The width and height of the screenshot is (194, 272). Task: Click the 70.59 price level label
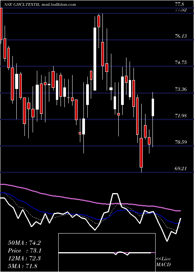pos(181,142)
